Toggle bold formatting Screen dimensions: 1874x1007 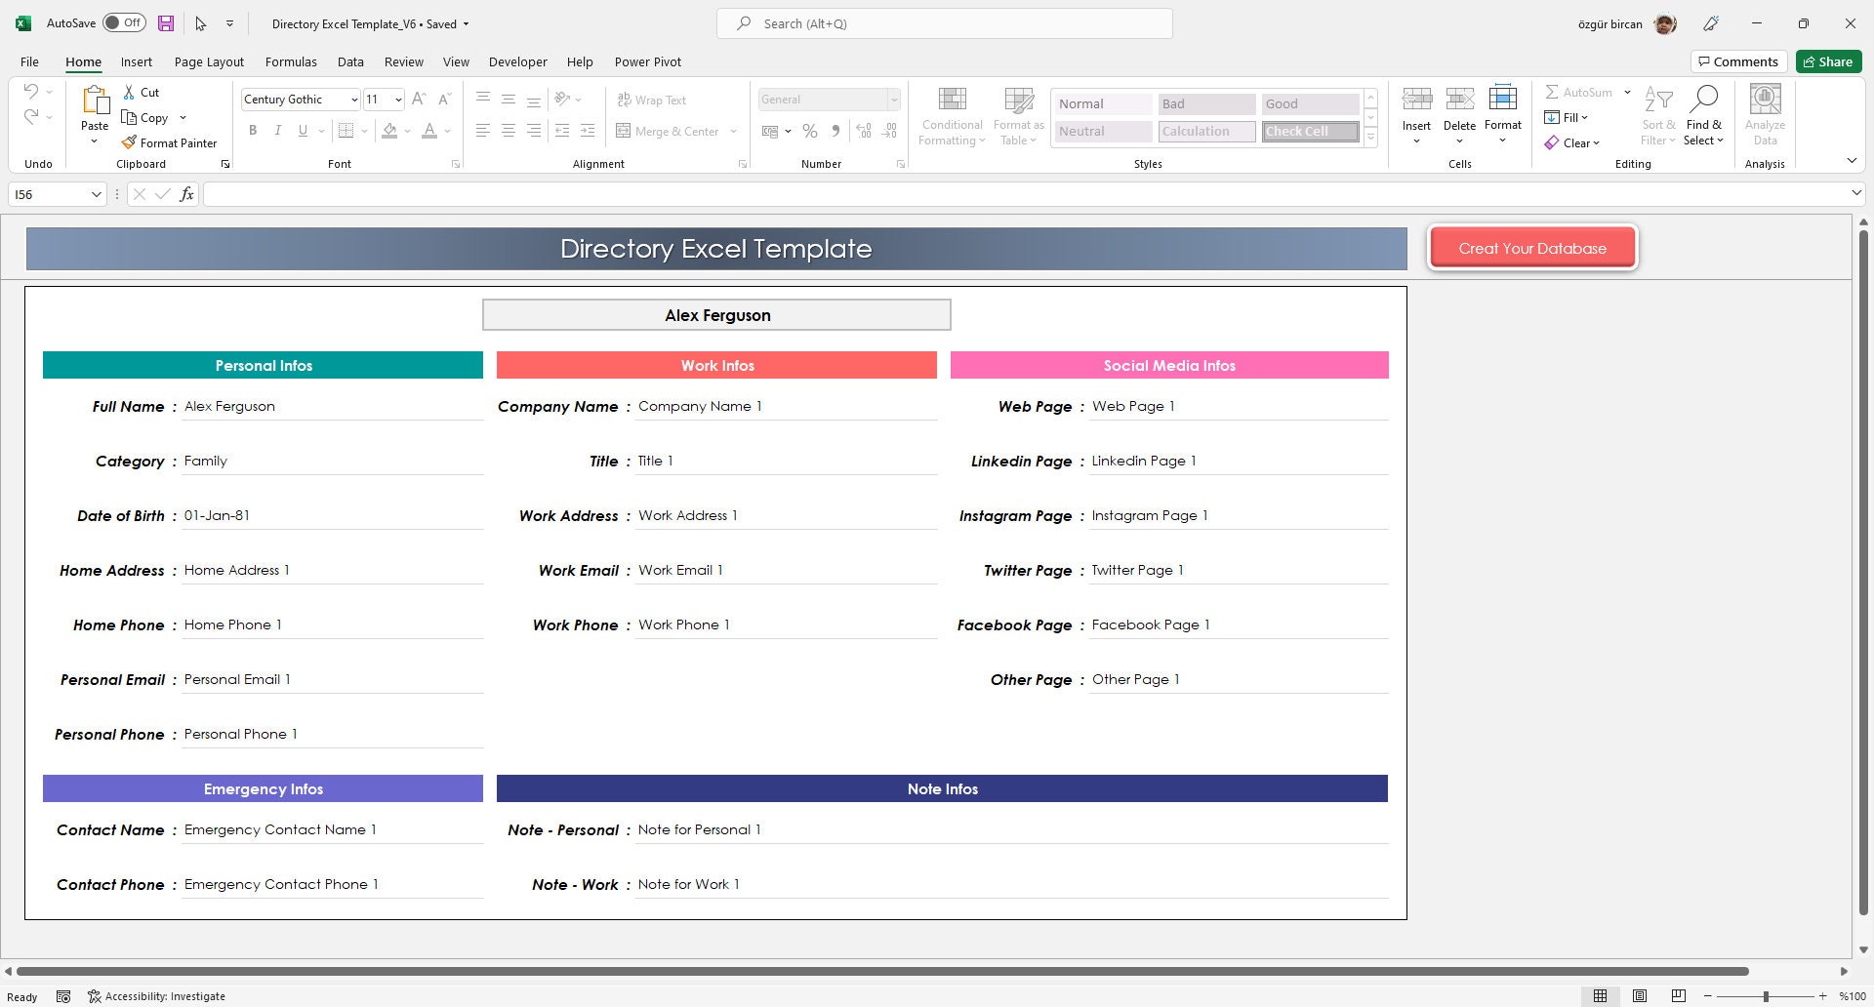pyautogui.click(x=253, y=130)
